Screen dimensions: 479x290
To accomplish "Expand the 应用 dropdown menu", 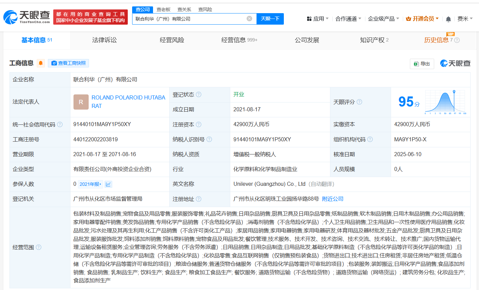I will pyautogui.click(x=318, y=19).
